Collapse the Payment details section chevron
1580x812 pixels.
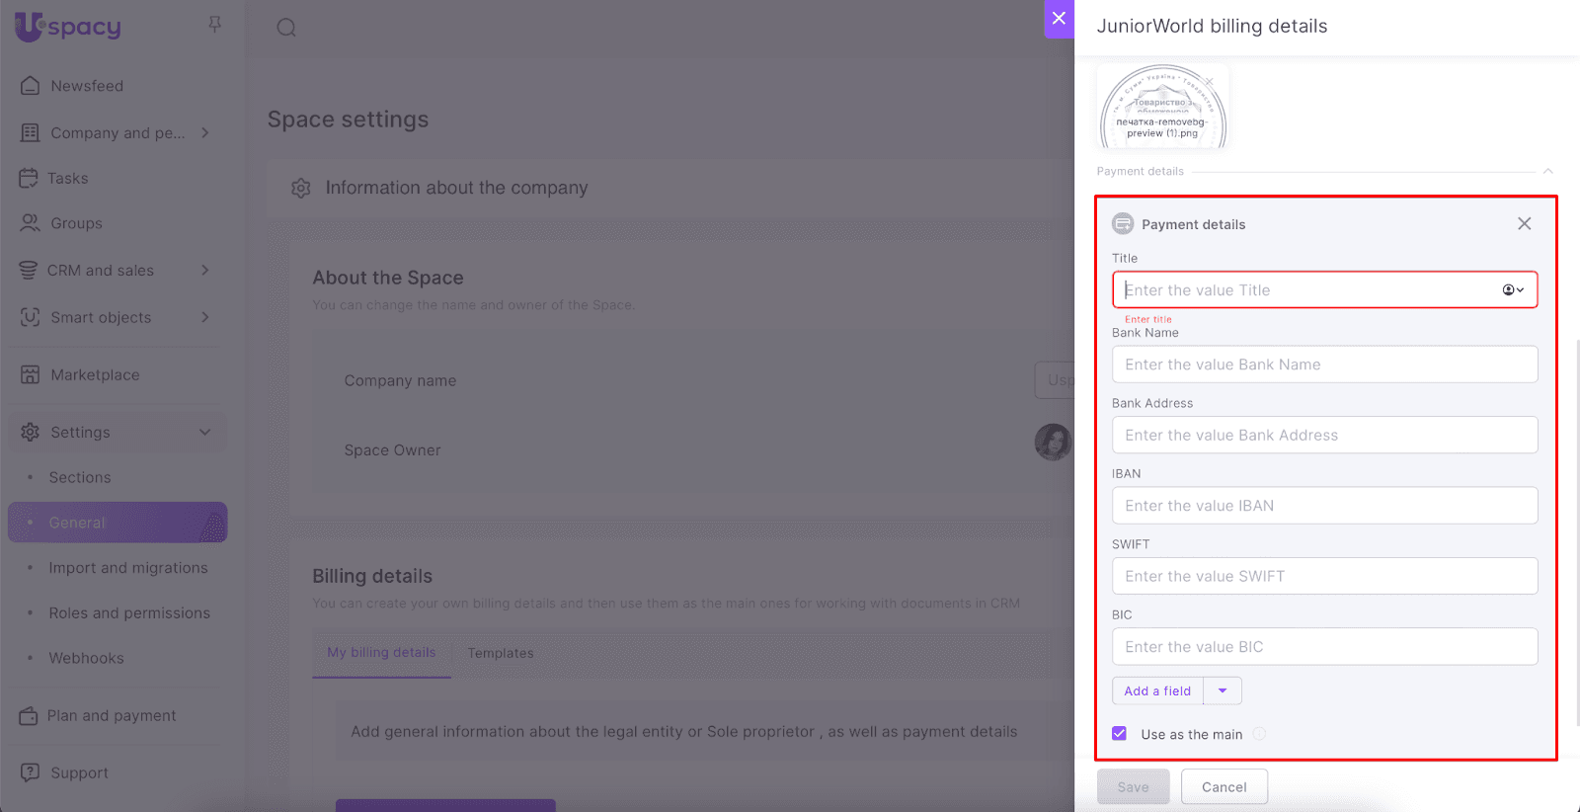(1547, 171)
